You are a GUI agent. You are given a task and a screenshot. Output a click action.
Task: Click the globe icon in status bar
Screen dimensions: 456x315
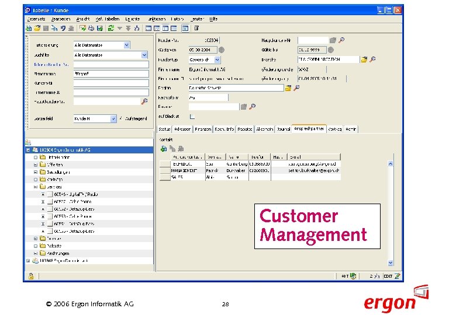[x=353, y=276]
